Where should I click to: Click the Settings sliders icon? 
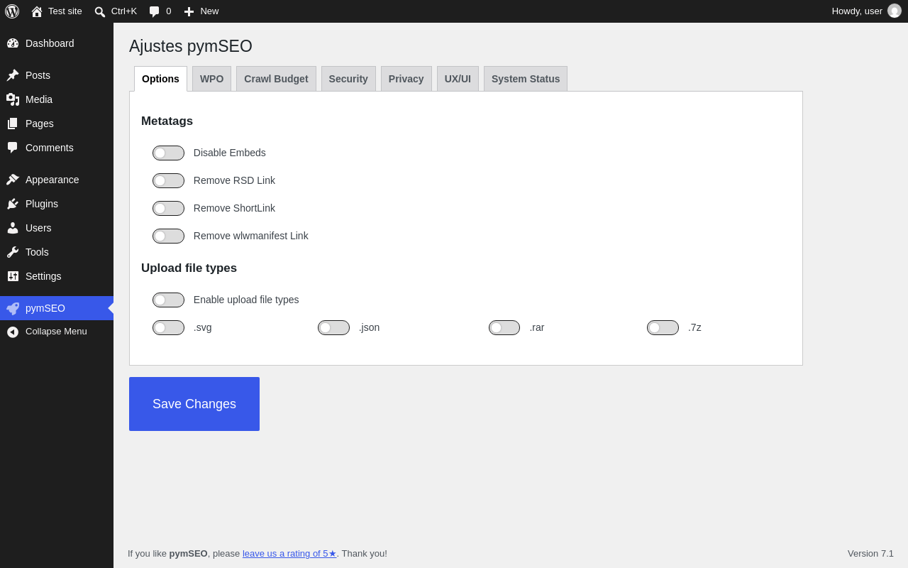[x=13, y=276]
